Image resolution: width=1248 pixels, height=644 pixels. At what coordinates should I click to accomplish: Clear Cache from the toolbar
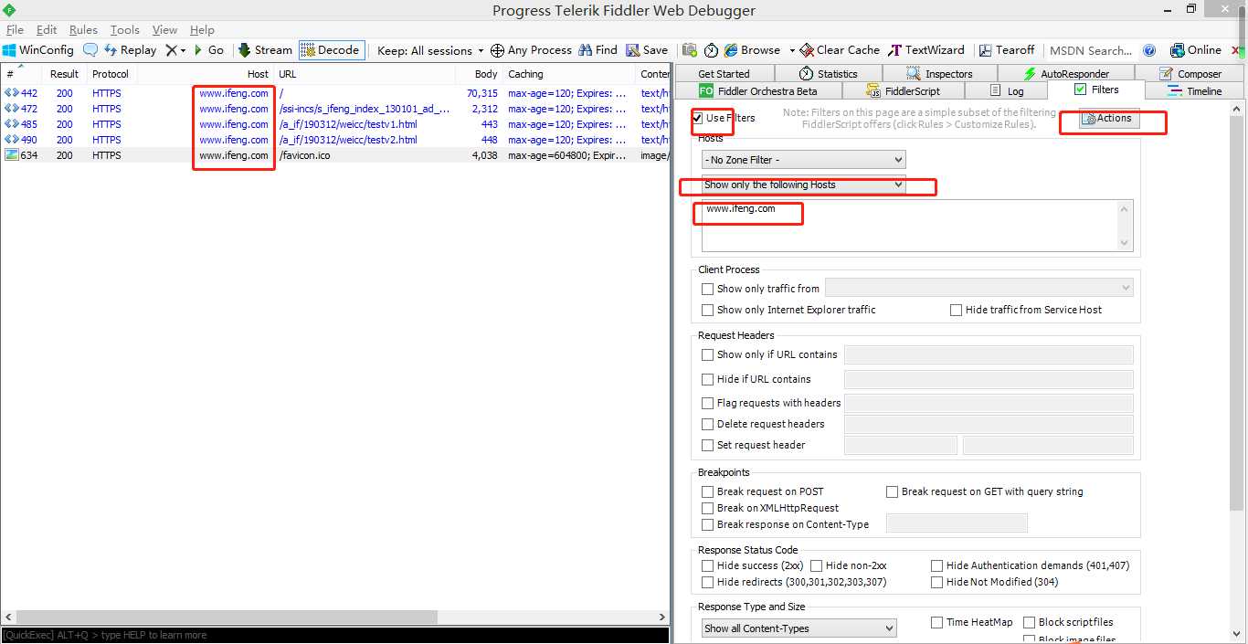coord(840,50)
